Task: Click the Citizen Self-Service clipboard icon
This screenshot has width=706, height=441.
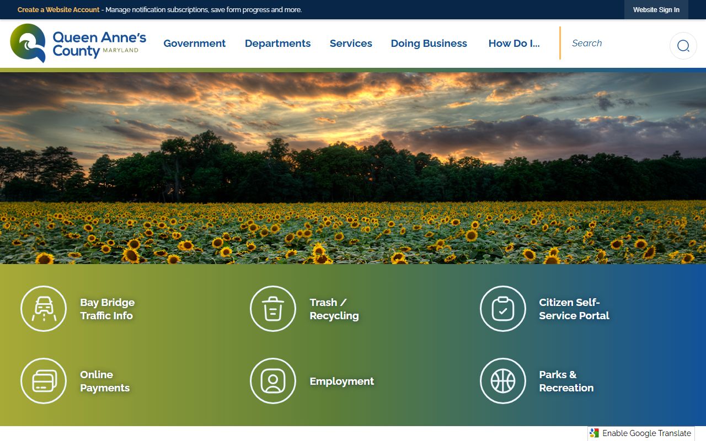Action: [503, 309]
